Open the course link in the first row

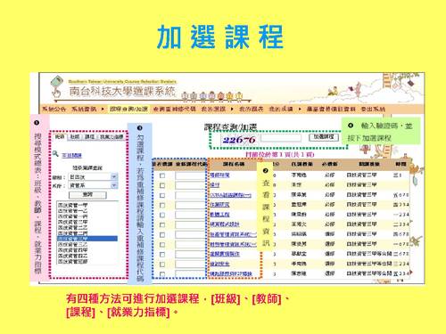pos(219,175)
